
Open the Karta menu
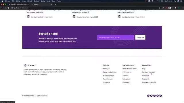pyautogui.click(x=48, y=1)
